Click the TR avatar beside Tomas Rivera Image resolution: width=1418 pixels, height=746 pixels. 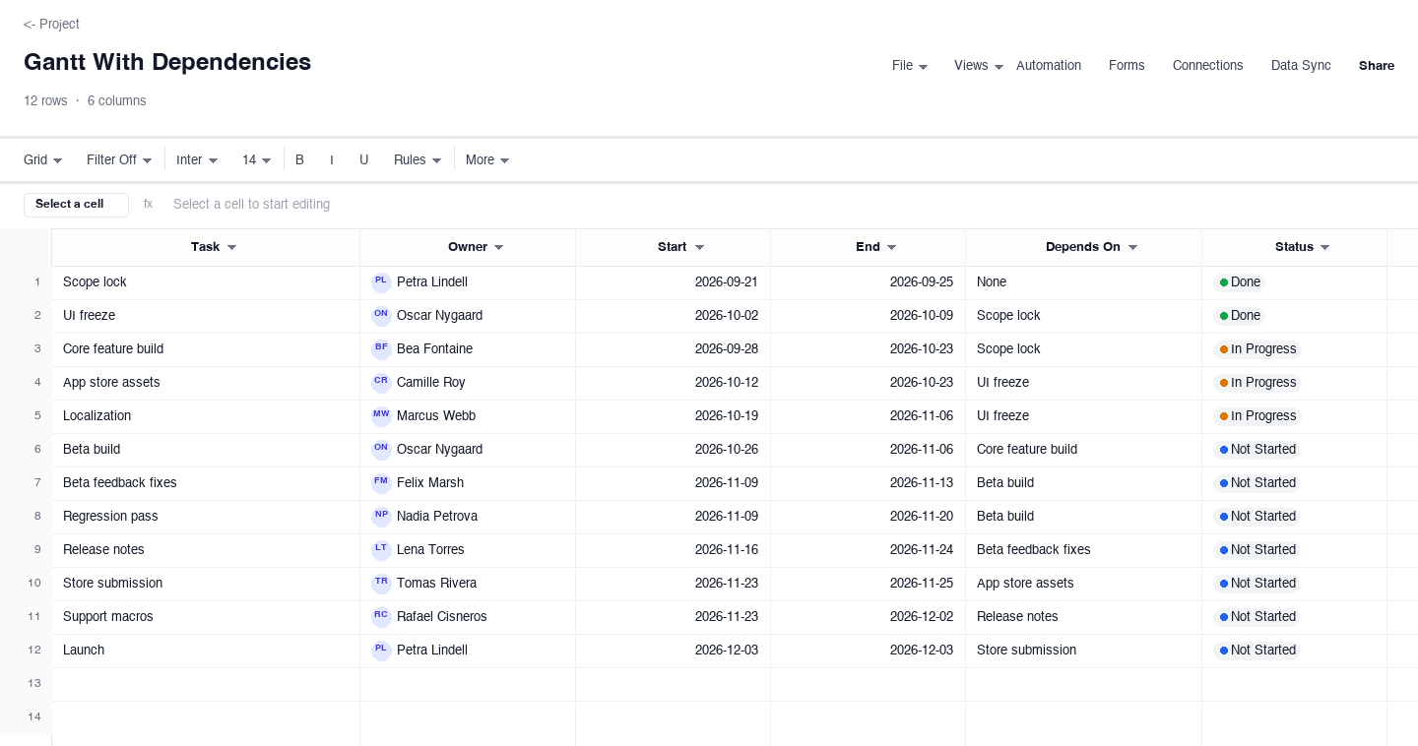(381, 583)
